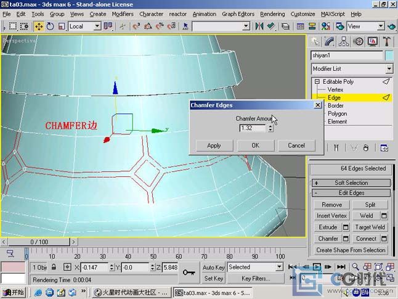
Task: Click the Mirror tool icon
Action: point(259,26)
